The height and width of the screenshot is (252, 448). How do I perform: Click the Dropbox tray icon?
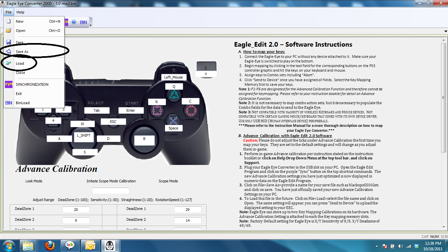coord(416,246)
